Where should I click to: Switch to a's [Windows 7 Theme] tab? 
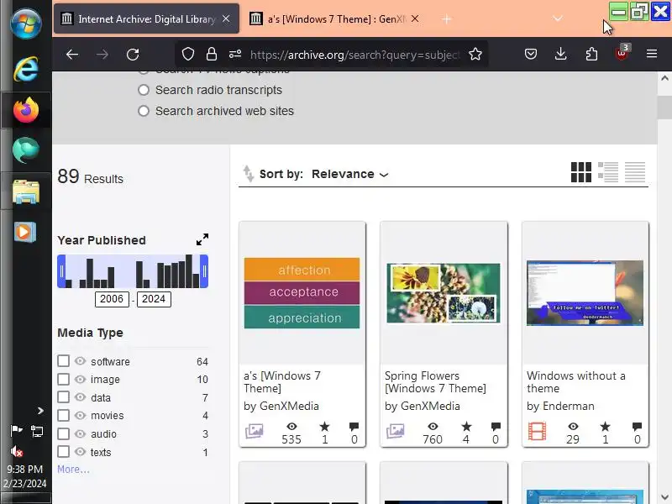tap(335, 18)
